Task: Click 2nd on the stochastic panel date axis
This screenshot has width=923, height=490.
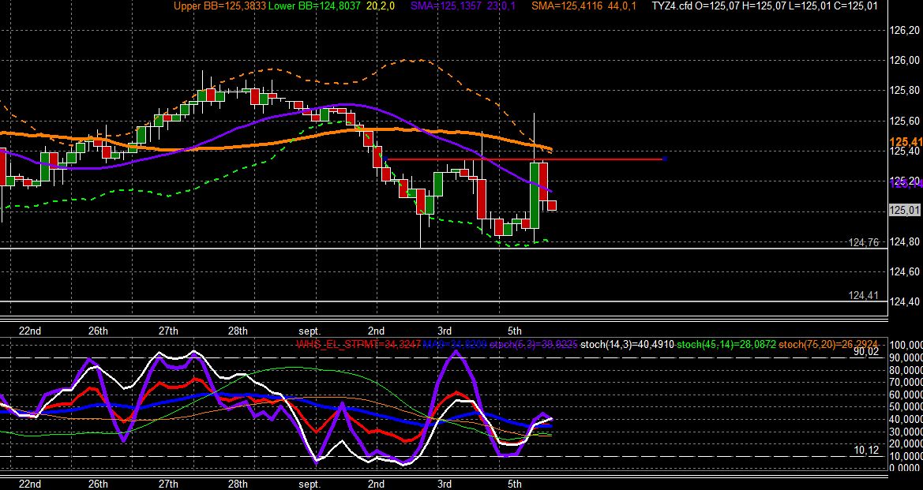Action: click(x=376, y=484)
